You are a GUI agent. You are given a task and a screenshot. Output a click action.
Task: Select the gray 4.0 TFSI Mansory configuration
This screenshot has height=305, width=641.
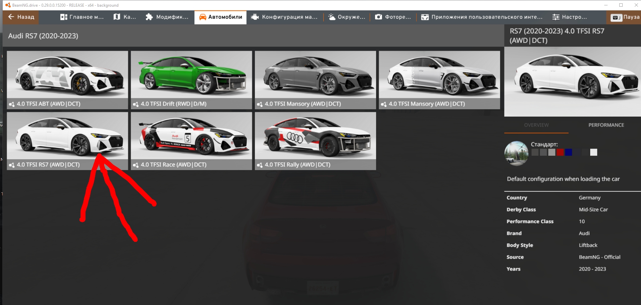click(x=315, y=80)
